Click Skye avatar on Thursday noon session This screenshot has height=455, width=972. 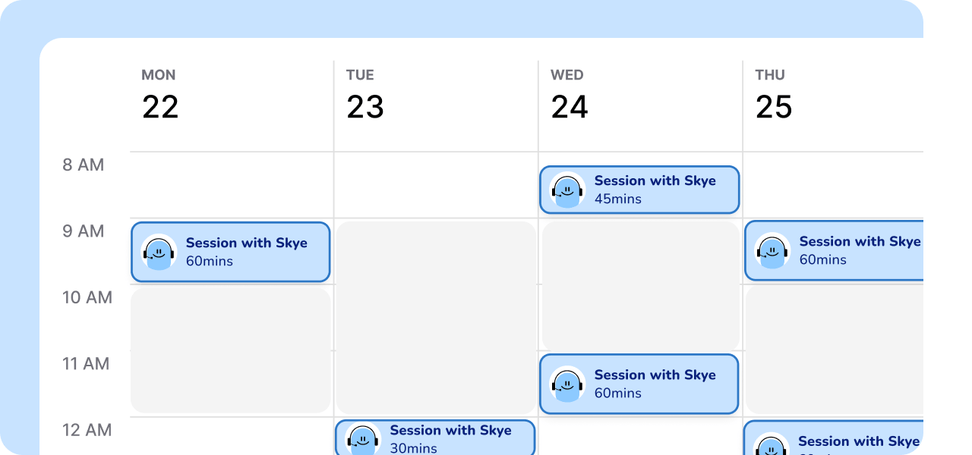772,445
